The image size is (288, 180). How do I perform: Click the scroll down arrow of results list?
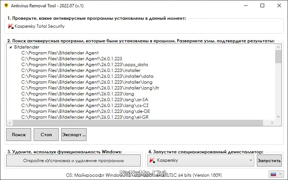[x=278, y=116]
